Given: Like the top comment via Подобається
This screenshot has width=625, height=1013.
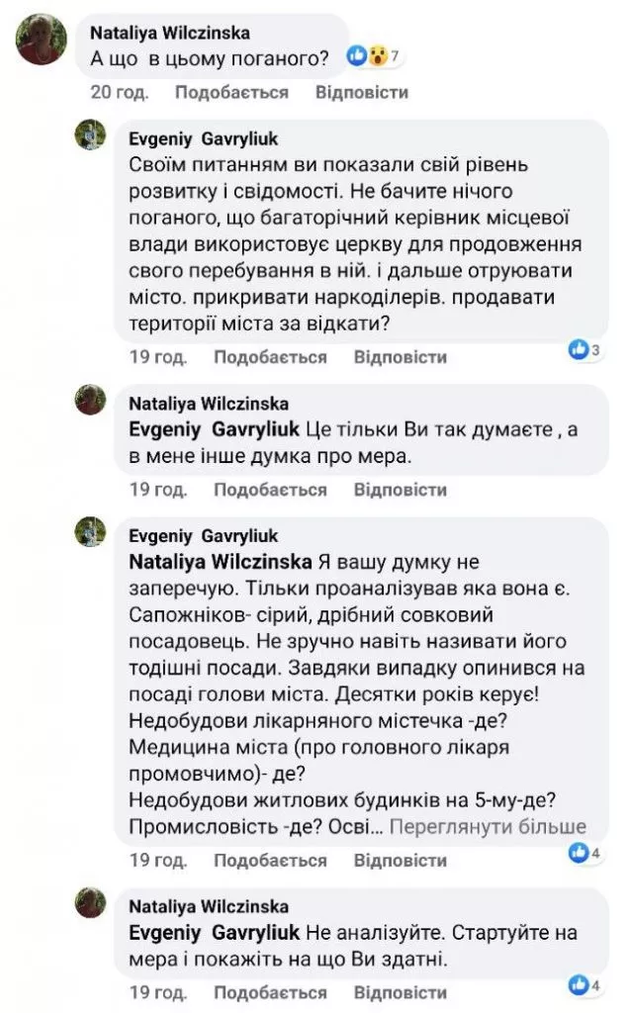Looking at the screenshot, I should coord(231,92).
